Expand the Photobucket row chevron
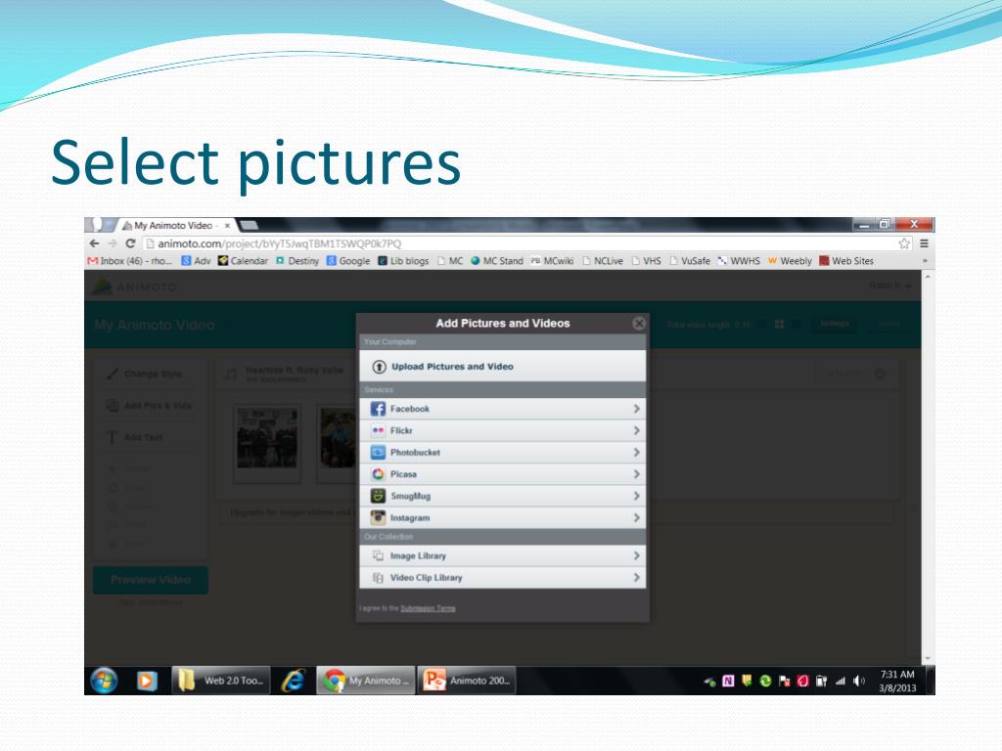 tap(636, 452)
